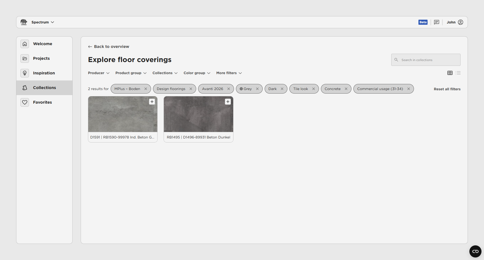The image size is (484, 260).
Task: Focus the Search in collections field
Action: pyautogui.click(x=429, y=60)
